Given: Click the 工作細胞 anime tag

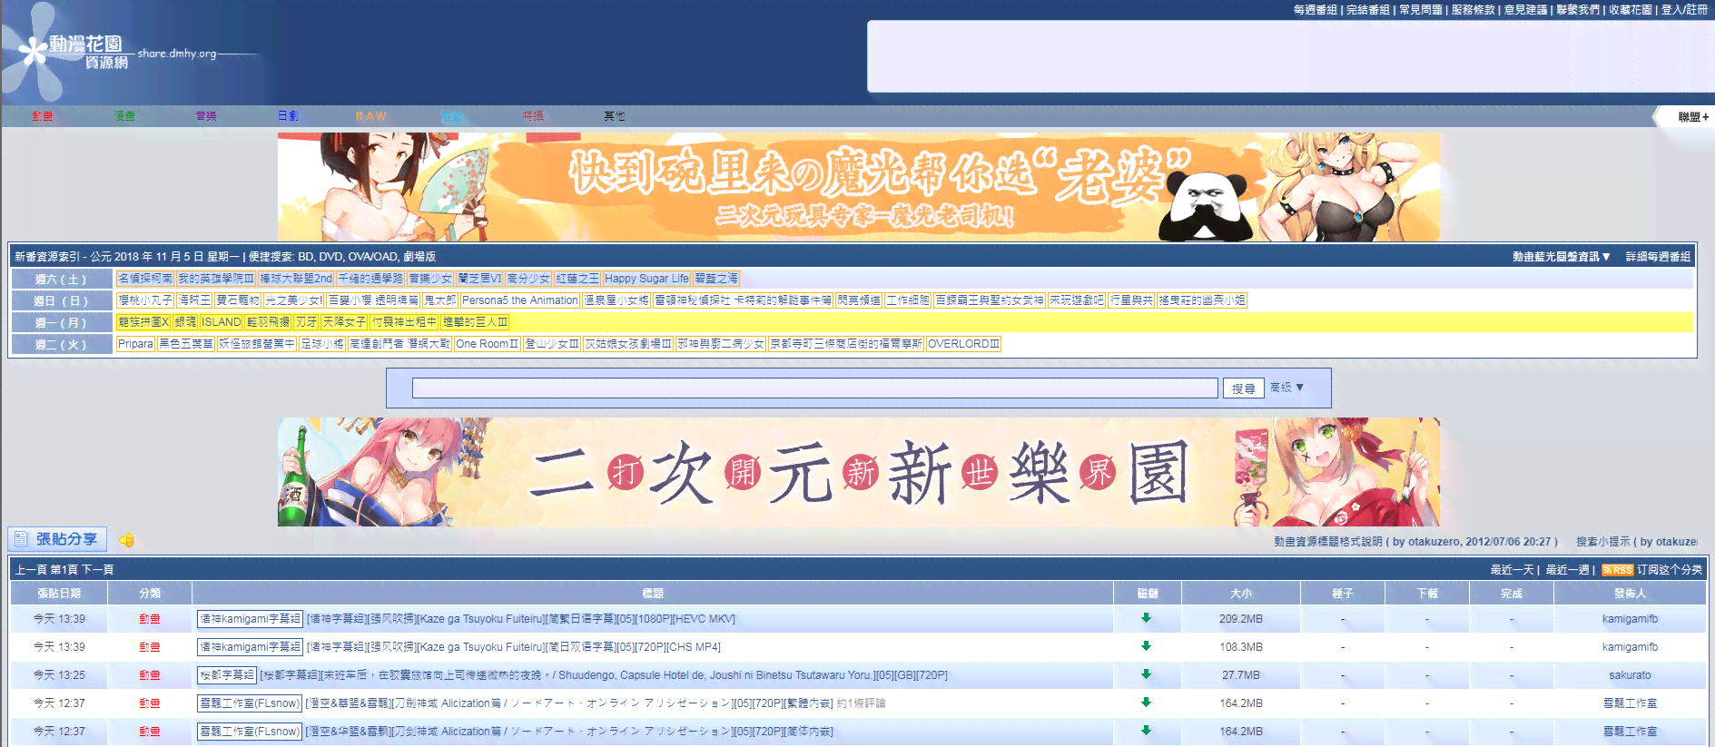Looking at the screenshot, I should (x=909, y=300).
